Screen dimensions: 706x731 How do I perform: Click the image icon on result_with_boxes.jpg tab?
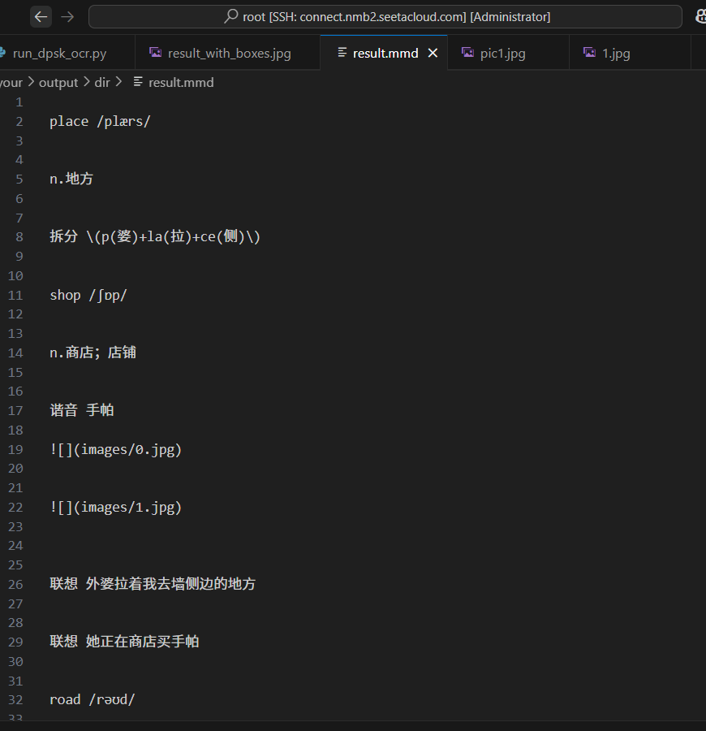(x=155, y=52)
